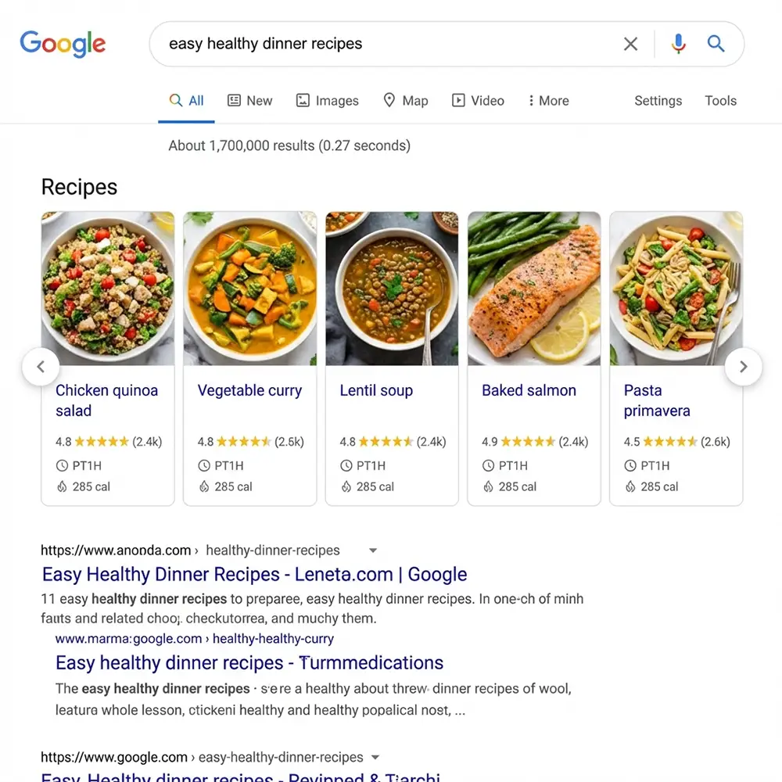Open Video results via the play icon
Image resolution: width=782 pixels, height=782 pixels.
coord(457,100)
